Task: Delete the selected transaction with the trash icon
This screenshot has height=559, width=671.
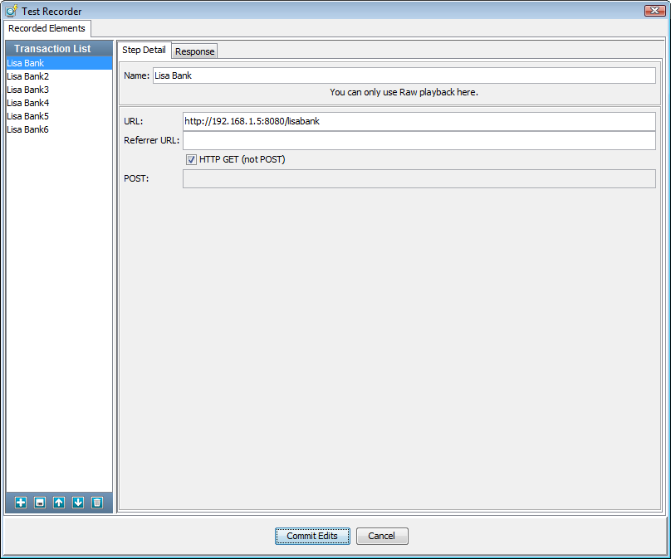Action: pos(96,502)
